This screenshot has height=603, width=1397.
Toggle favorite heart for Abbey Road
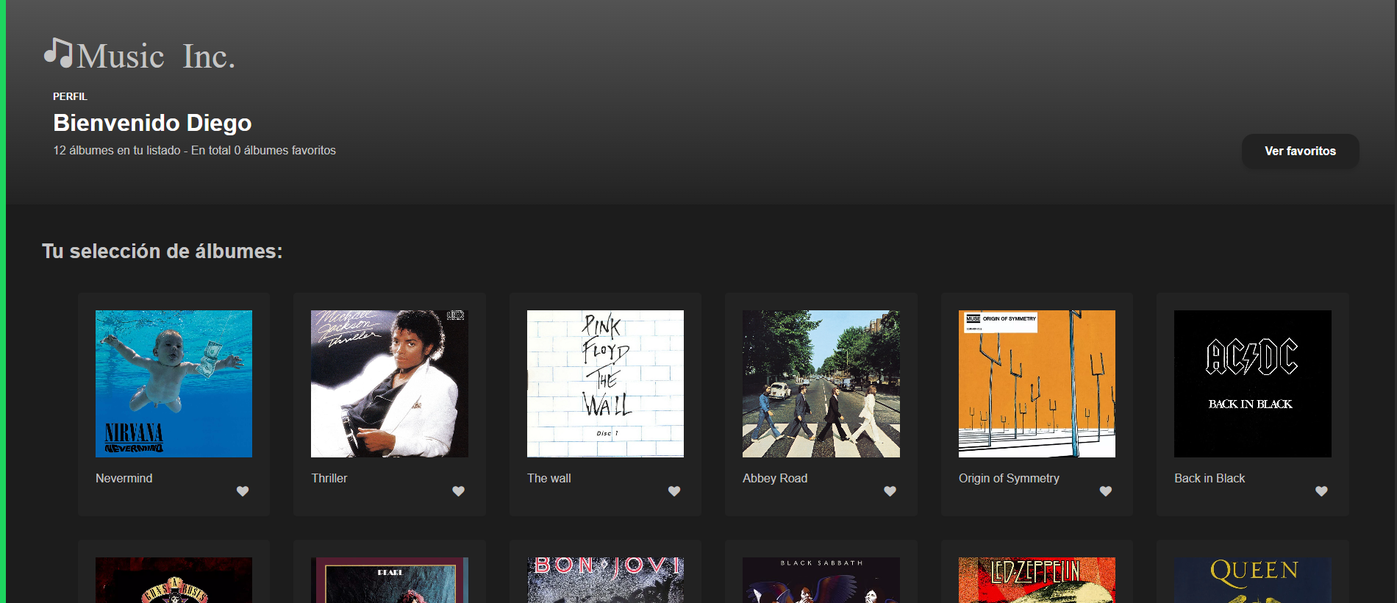[890, 491]
